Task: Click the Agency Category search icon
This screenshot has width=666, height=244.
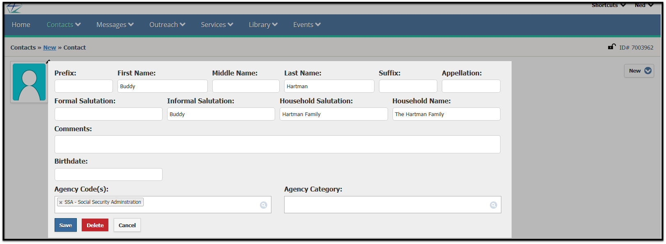Action: point(494,205)
